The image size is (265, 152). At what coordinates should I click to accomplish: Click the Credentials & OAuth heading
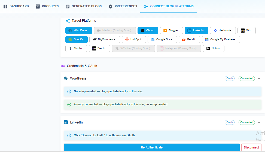[82, 66]
